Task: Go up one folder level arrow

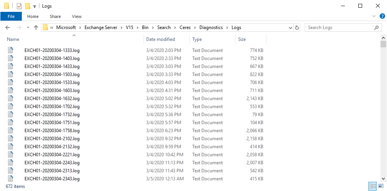Action: [x=36, y=28]
